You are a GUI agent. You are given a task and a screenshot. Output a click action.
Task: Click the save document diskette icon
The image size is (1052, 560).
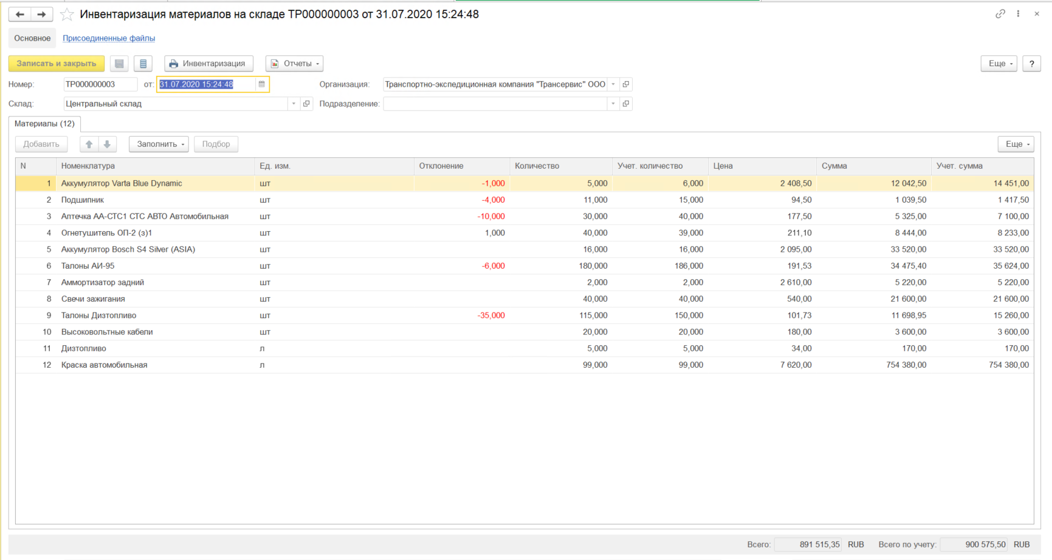point(119,64)
